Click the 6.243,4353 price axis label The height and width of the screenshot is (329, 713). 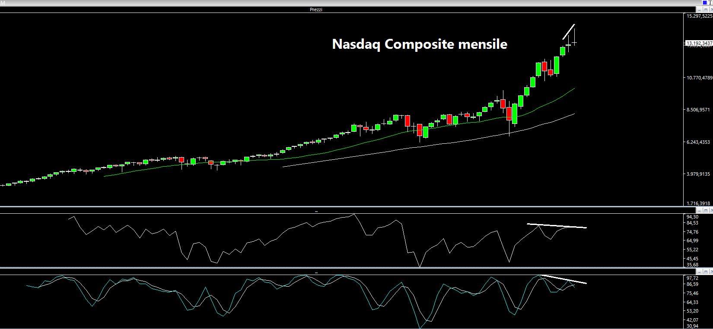tap(698, 142)
